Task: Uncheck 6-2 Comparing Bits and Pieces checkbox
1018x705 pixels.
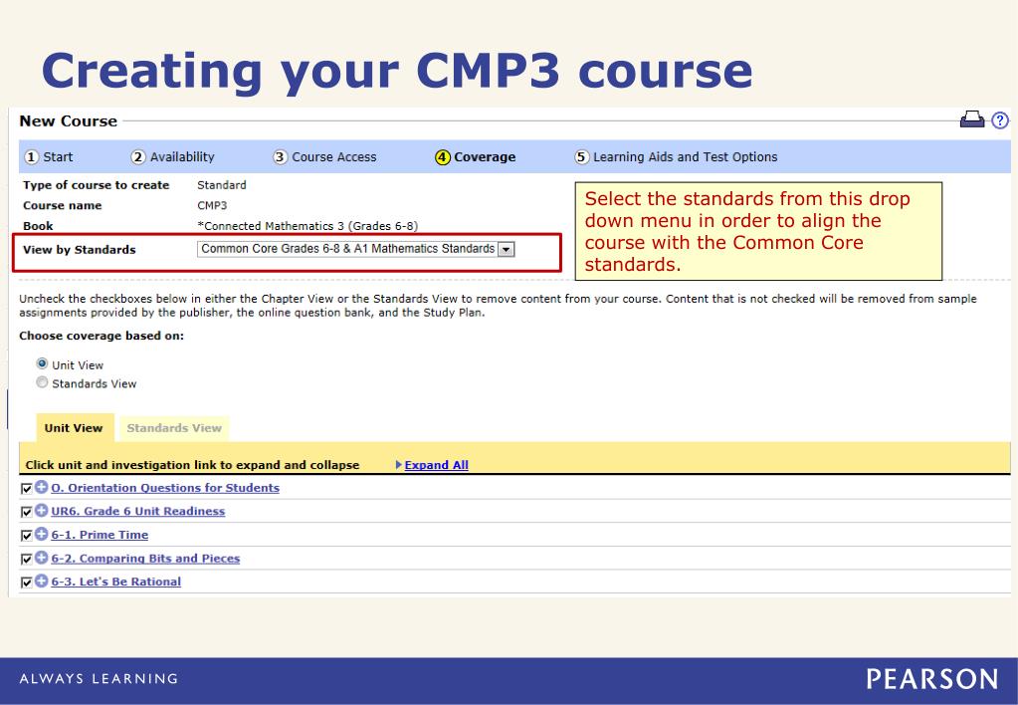Action: tap(27, 559)
